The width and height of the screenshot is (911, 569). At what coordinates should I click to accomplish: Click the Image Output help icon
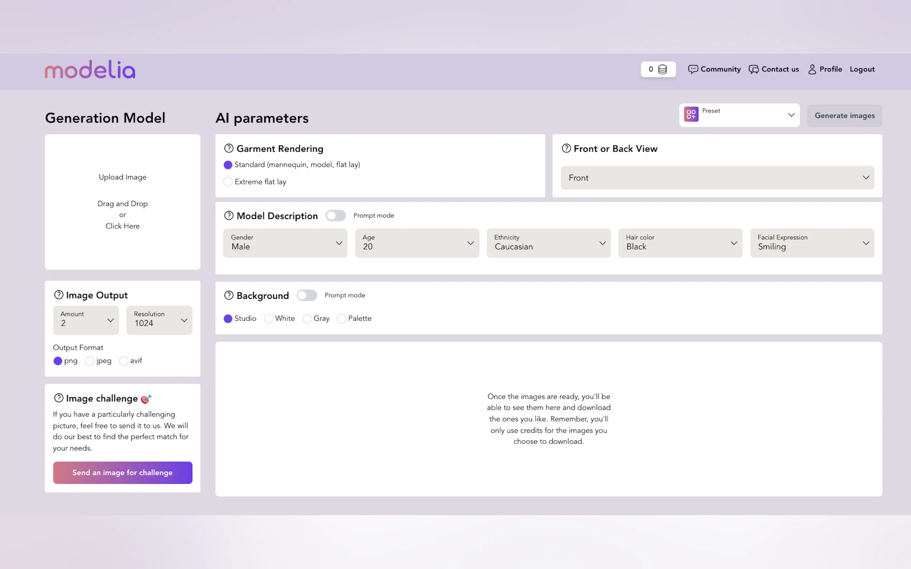tap(58, 295)
